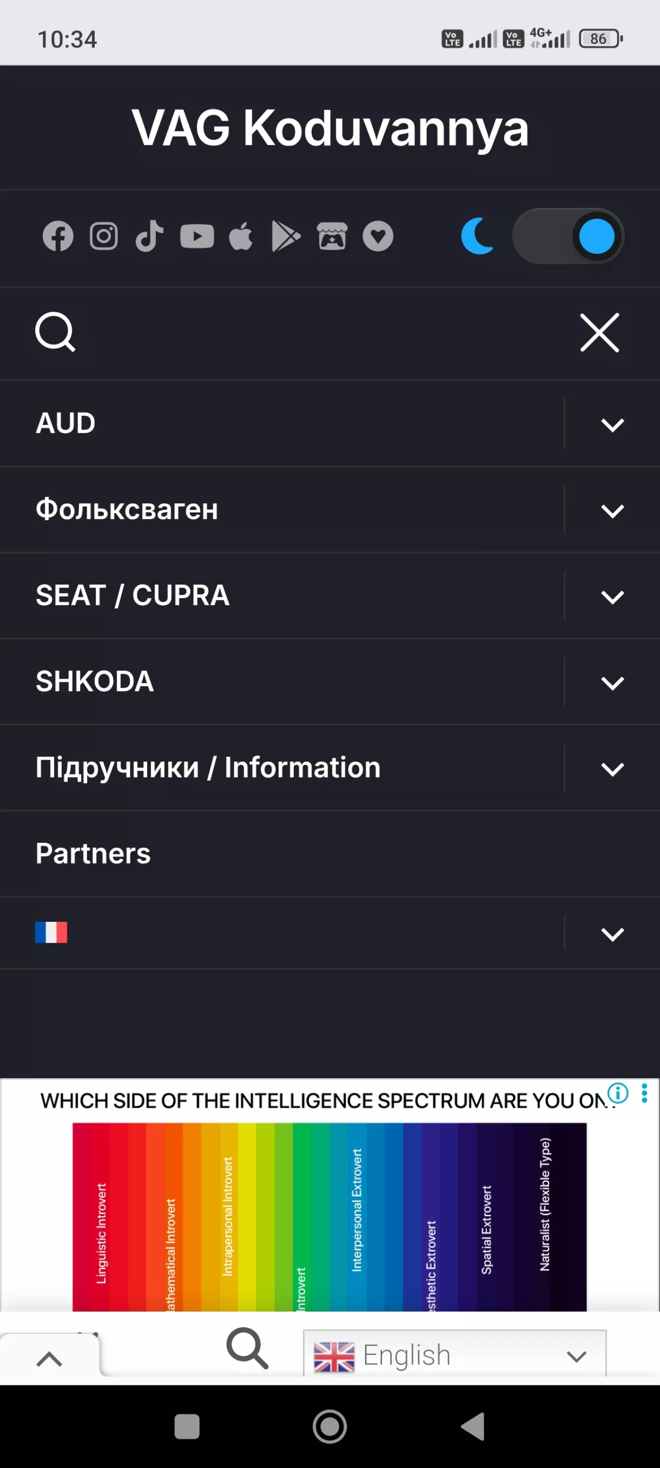Image resolution: width=660 pixels, height=1468 pixels.
Task: Open the YouTube channel icon
Action: coord(197,236)
